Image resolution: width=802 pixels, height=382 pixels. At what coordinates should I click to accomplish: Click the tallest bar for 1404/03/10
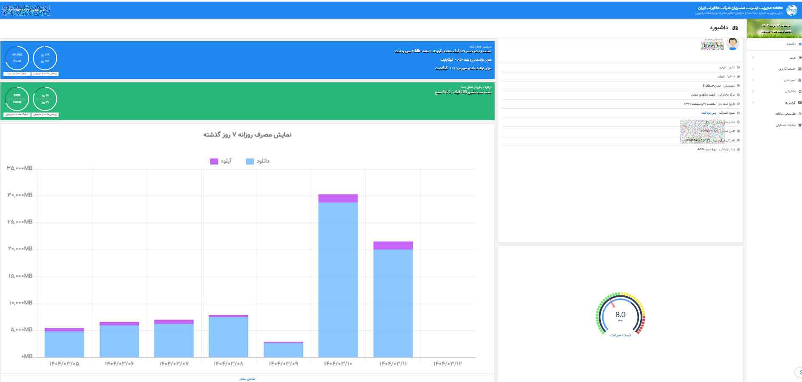[x=338, y=276]
